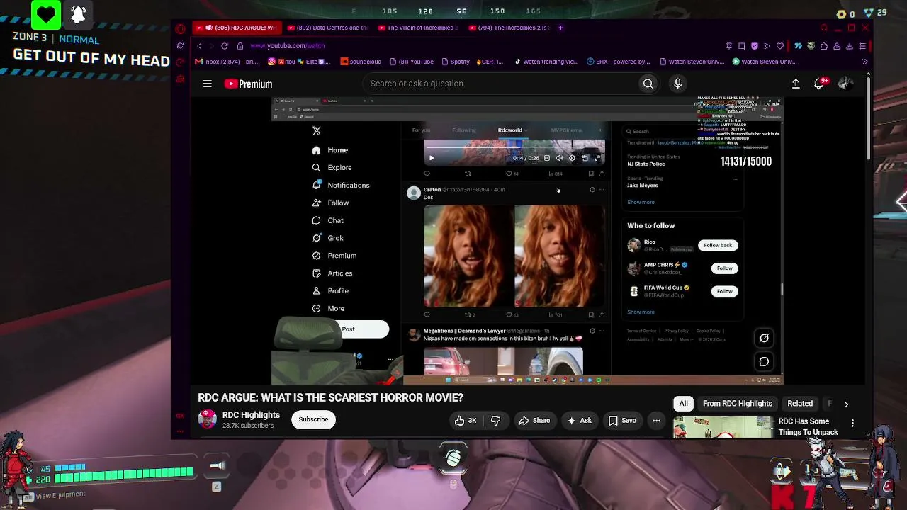
Task: Click the pin icon in the address bar
Action: pyautogui.click(x=729, y=46)
